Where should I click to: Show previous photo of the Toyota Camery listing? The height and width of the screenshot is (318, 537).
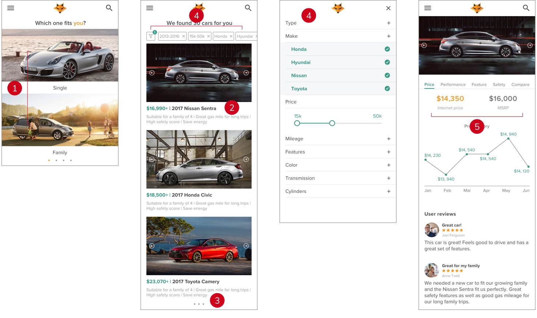(152, 246)
